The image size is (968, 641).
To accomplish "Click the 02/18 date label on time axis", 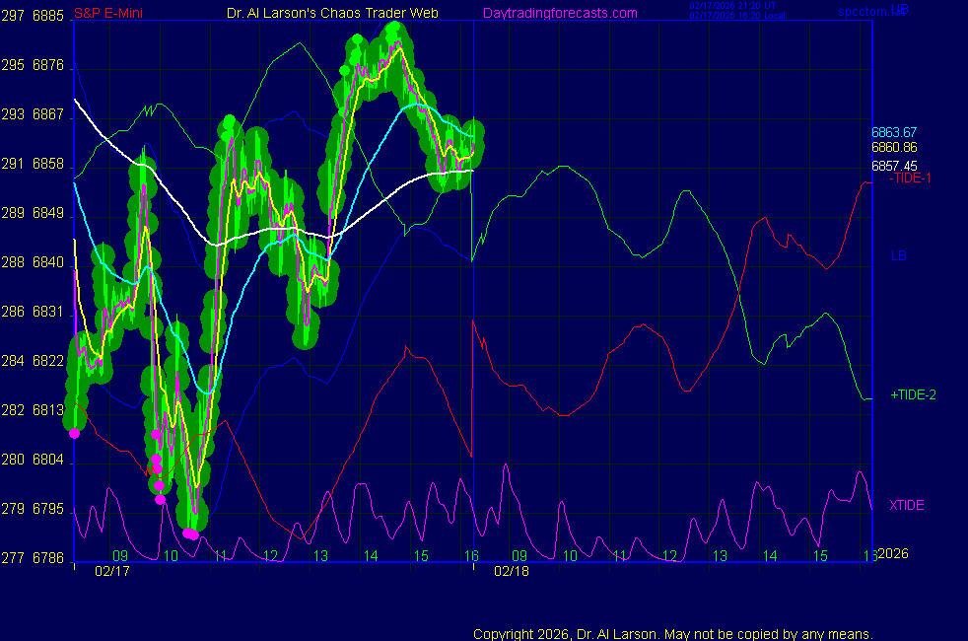I will [513, 571].
